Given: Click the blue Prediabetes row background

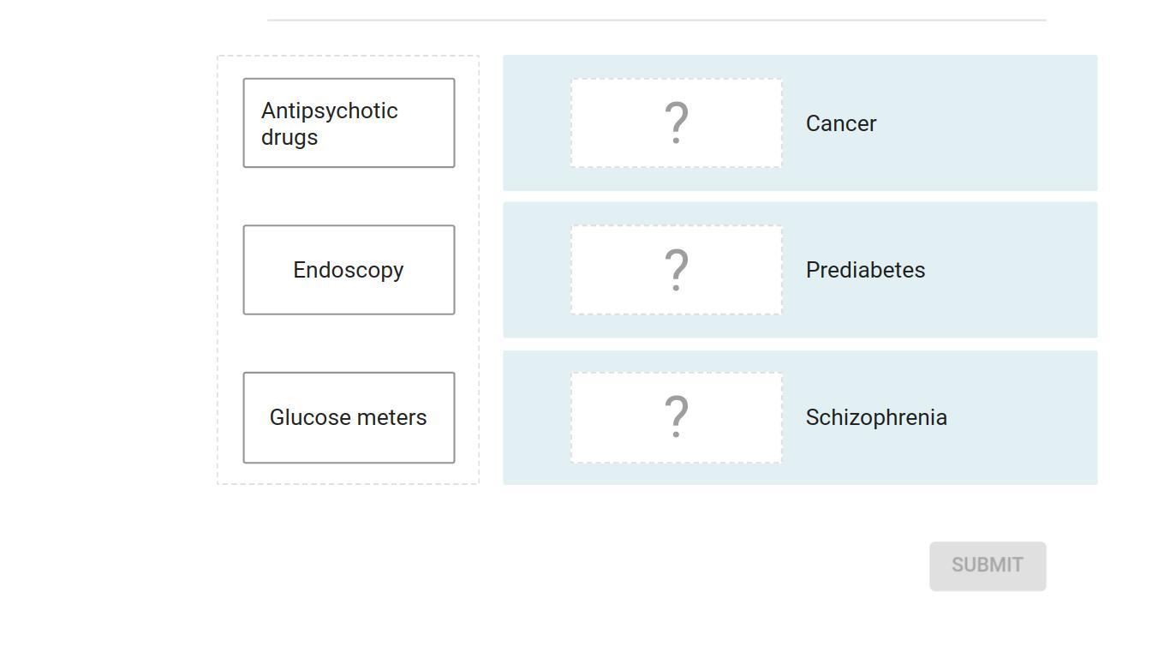Looking at the screenshot, I should (1011, 270).
